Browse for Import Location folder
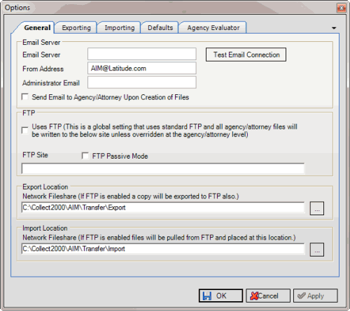Screen dimensions: 350x311 click(x=317, y=249)
